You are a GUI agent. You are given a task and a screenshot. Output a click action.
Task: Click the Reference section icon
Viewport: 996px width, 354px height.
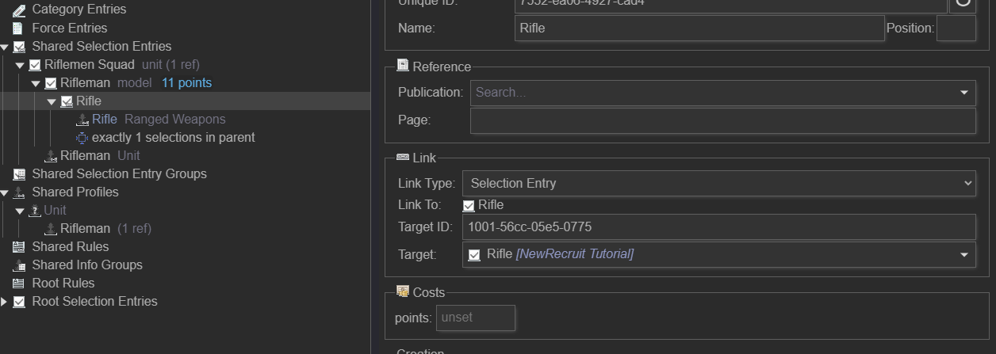pos(402,67)
